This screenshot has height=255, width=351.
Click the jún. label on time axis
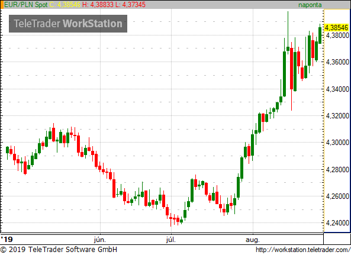(x=100, y=240)
